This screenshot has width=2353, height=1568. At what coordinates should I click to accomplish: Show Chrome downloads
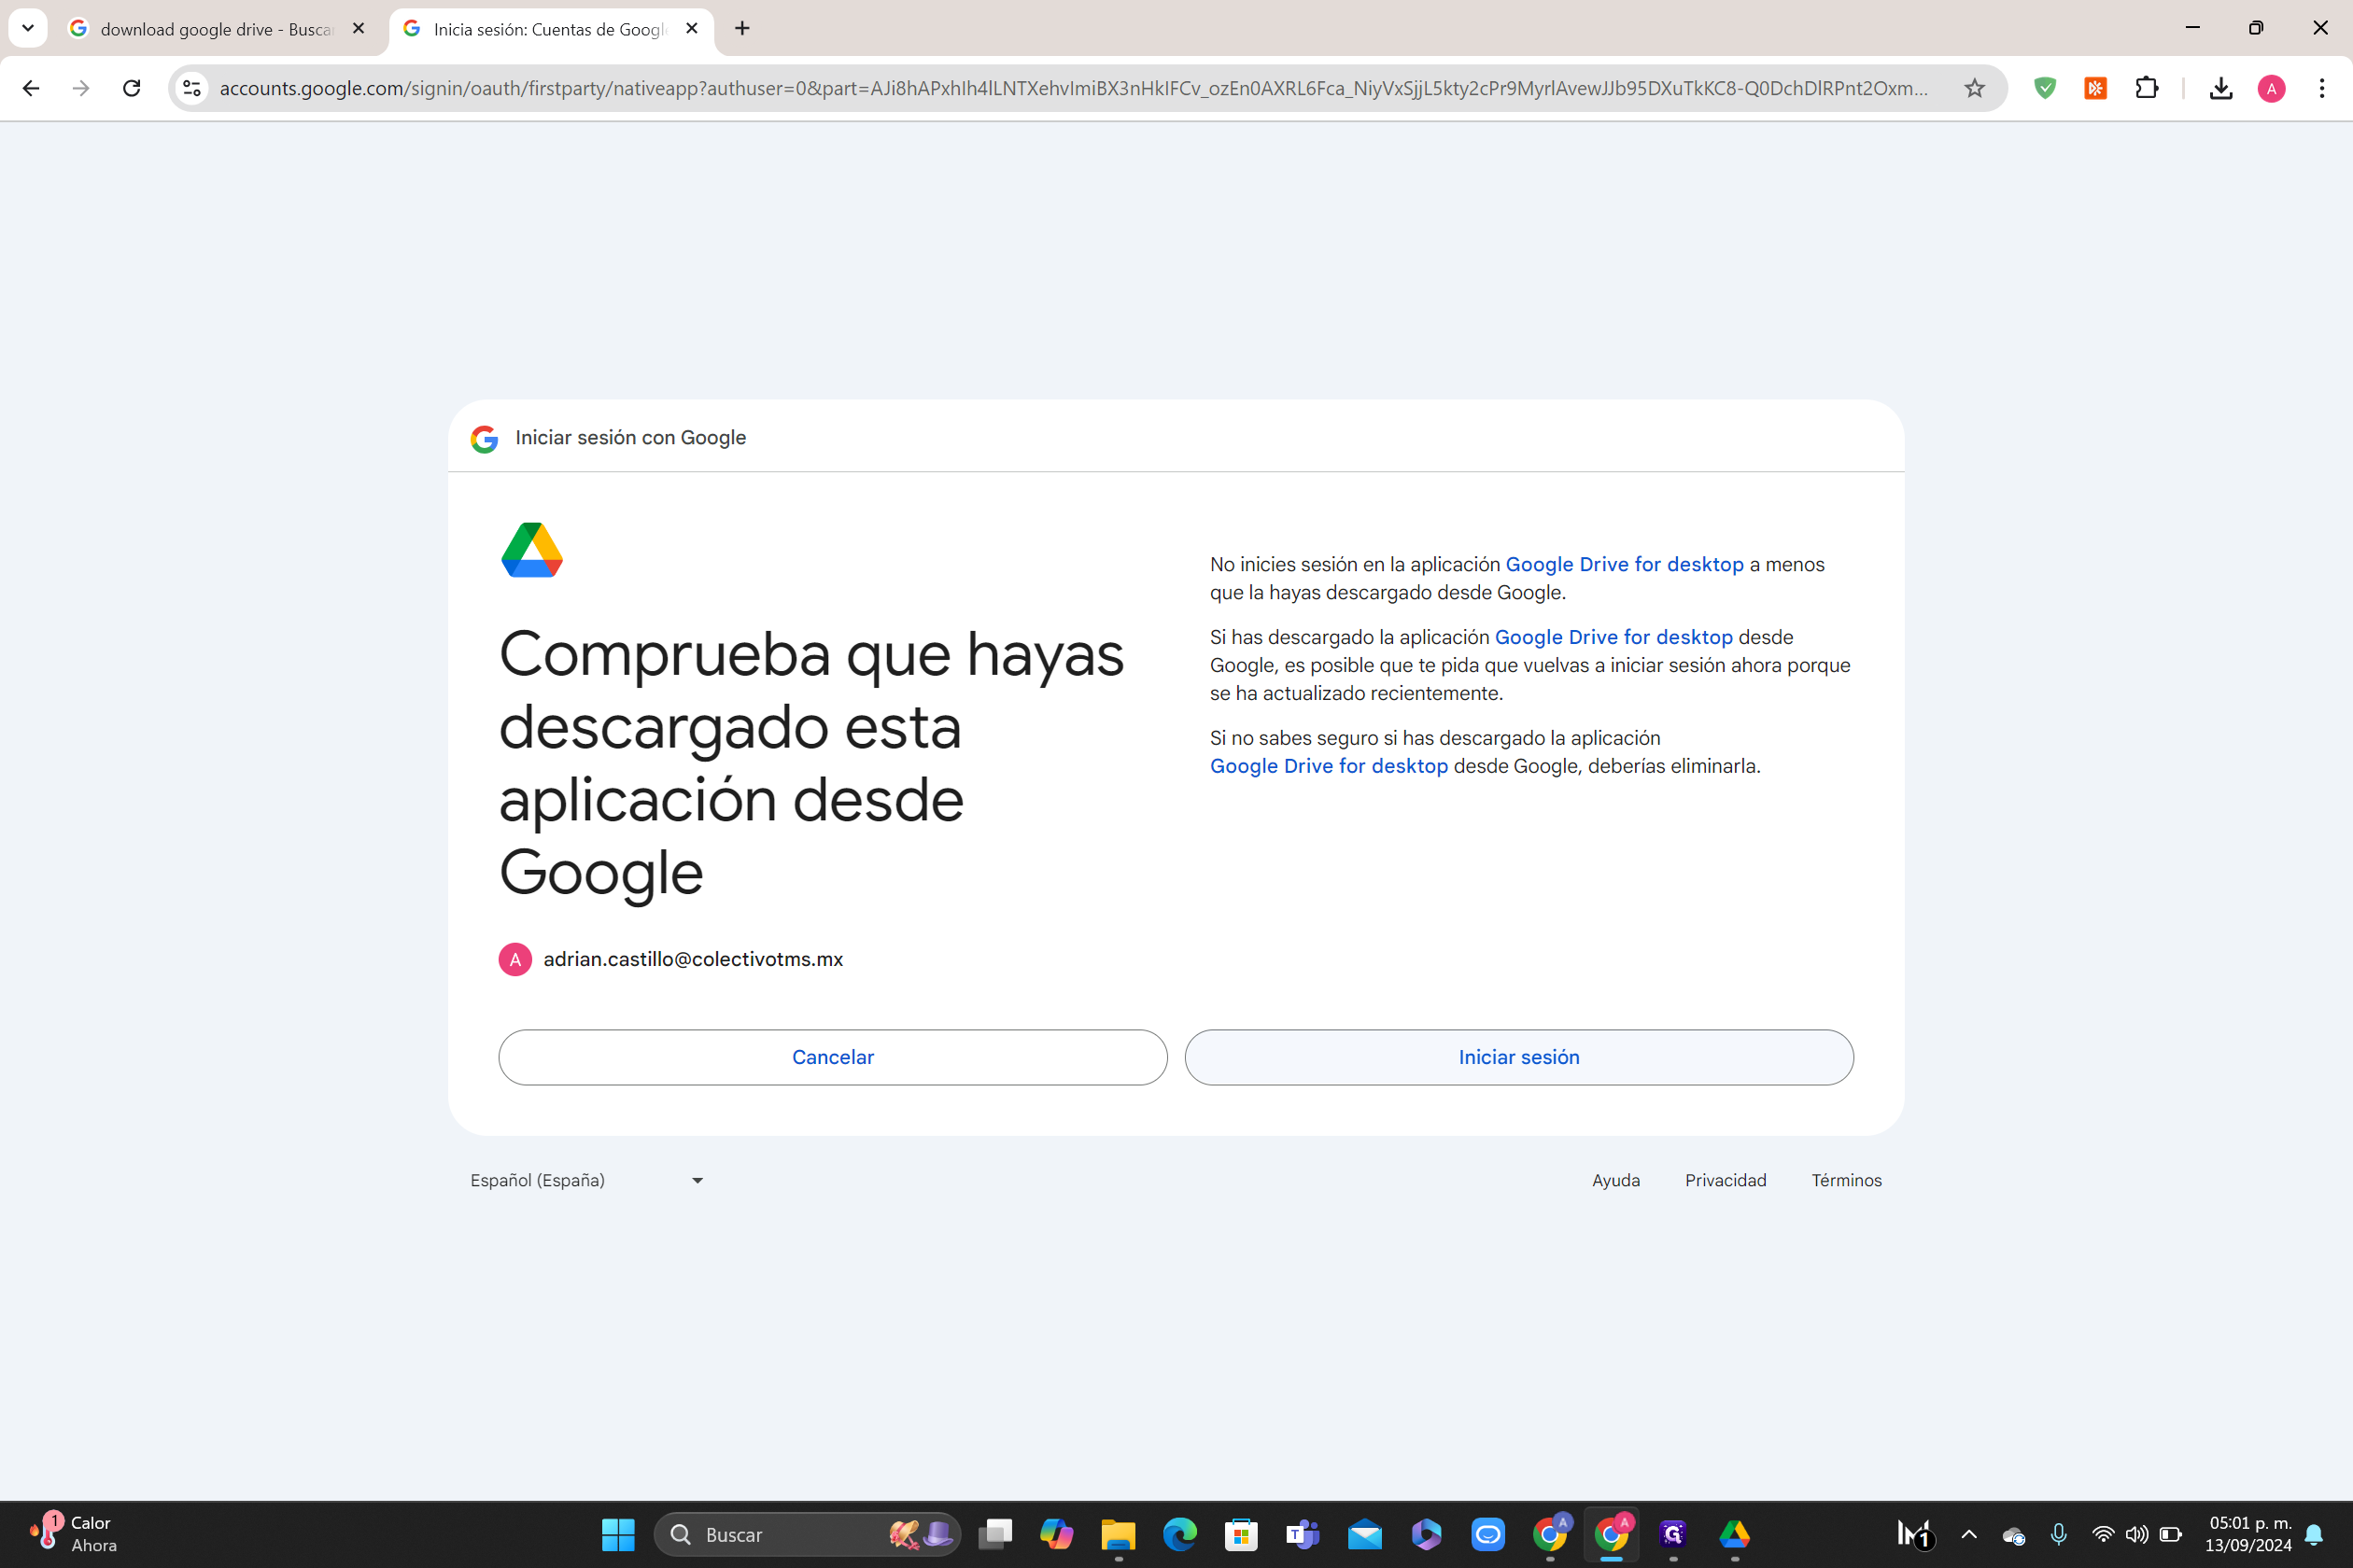2221,88
